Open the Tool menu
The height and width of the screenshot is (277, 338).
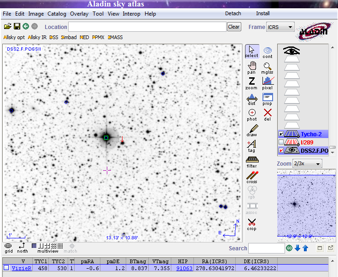pyautogui.click(x=98, y=14)
